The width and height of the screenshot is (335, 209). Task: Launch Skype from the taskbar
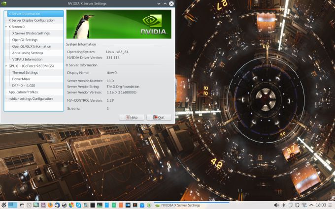pos(78,205)
